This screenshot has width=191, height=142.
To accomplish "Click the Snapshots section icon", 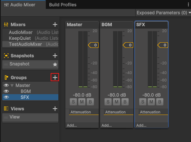I will tap(6, 56).
